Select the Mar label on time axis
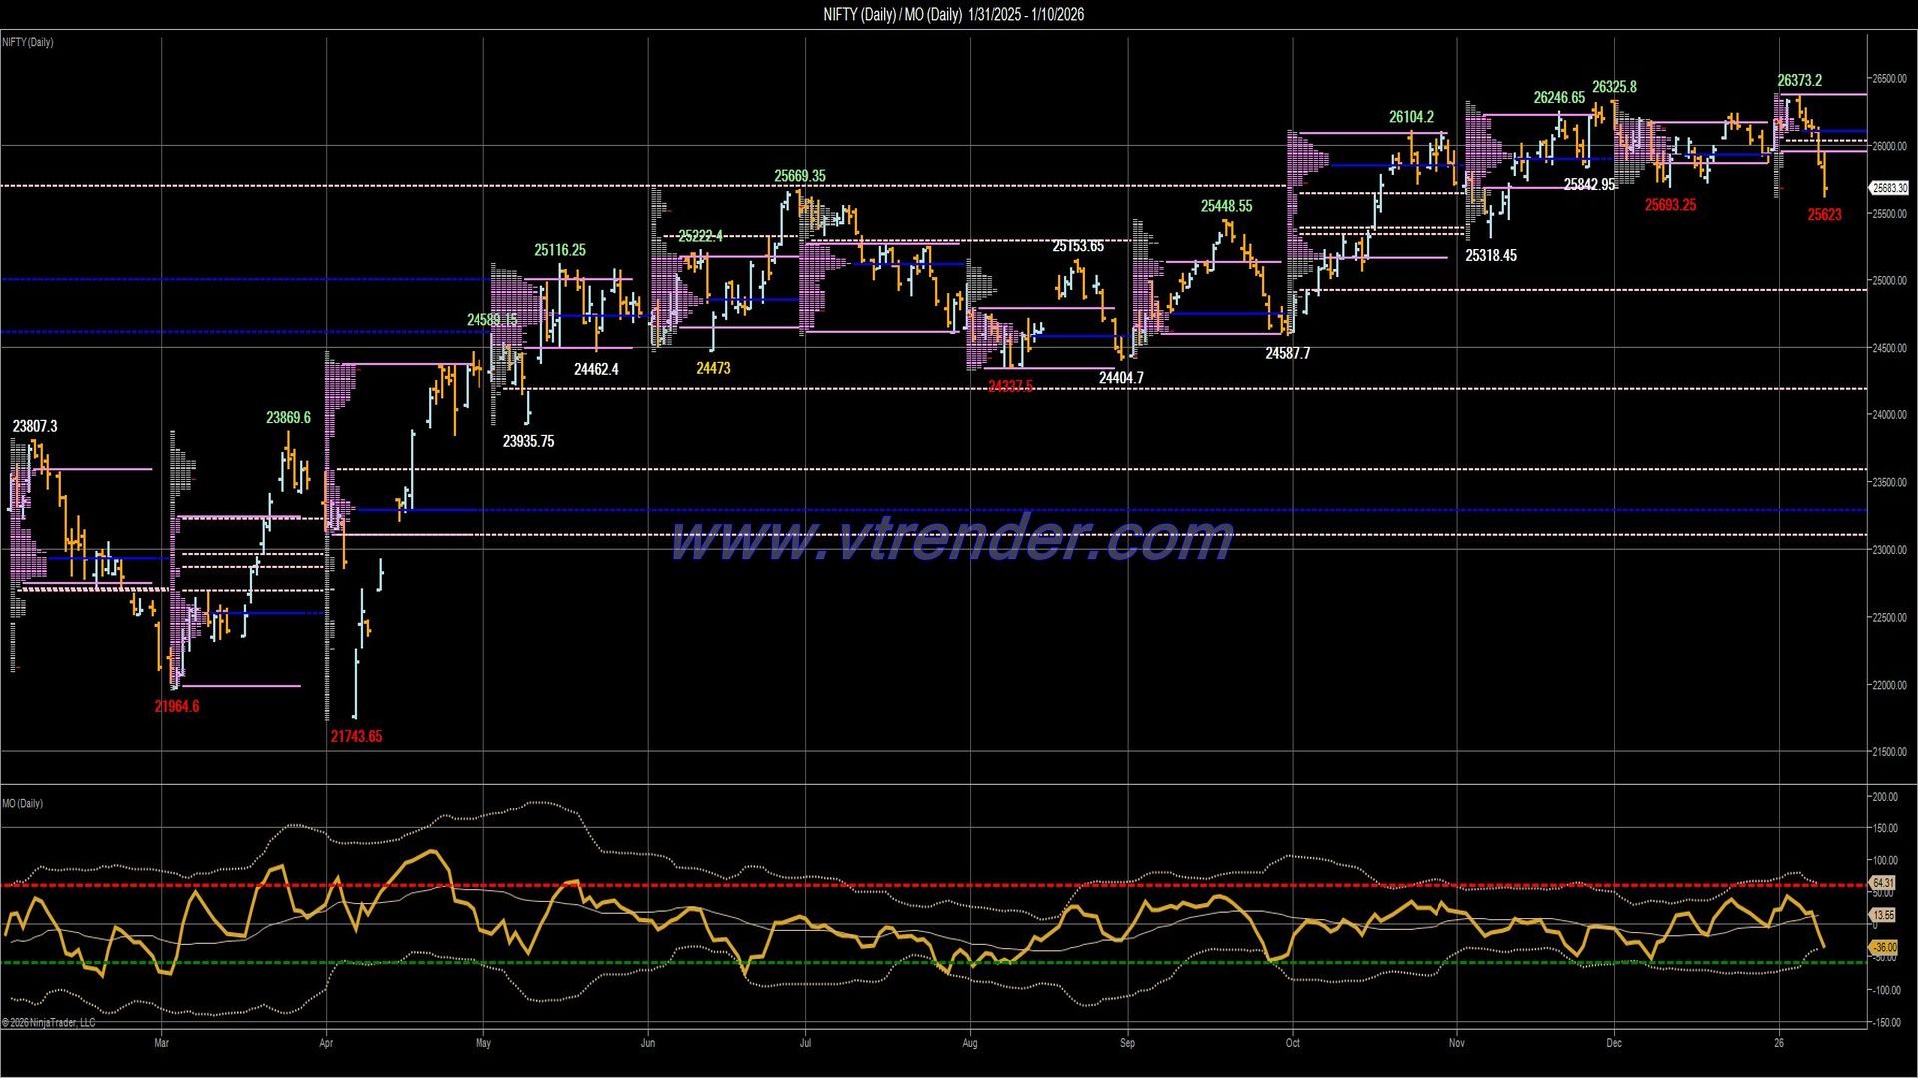Viewport: 1918px width, 1078px height. tap(161, 1042)
